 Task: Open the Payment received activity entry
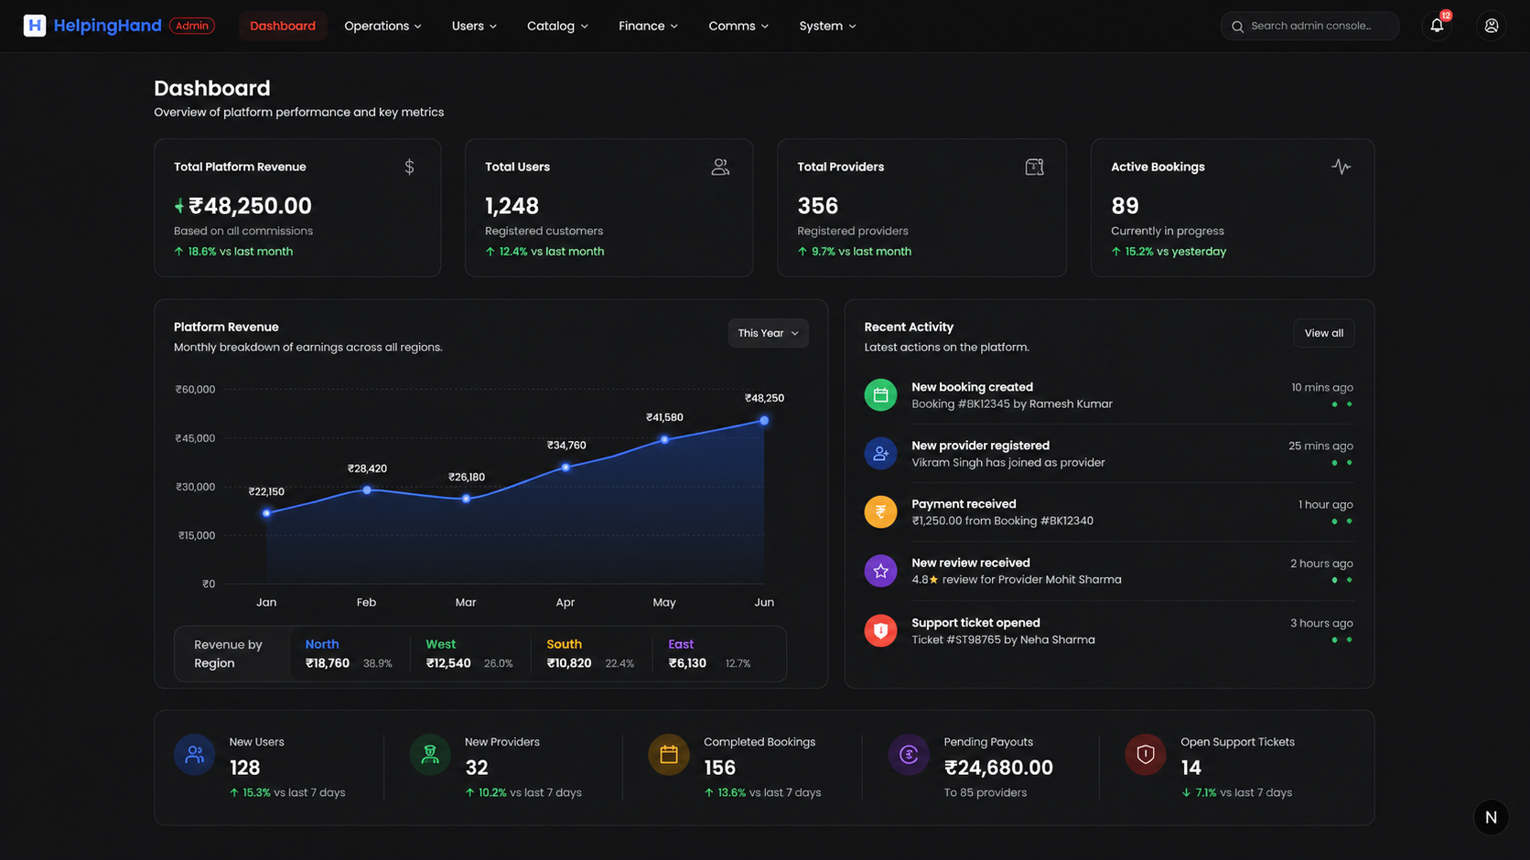click(1108, 512)
